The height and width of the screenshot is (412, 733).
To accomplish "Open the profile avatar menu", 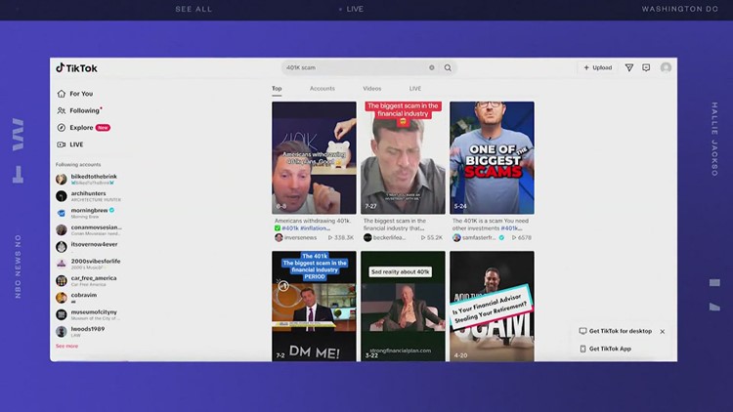I will coord(666,67).
